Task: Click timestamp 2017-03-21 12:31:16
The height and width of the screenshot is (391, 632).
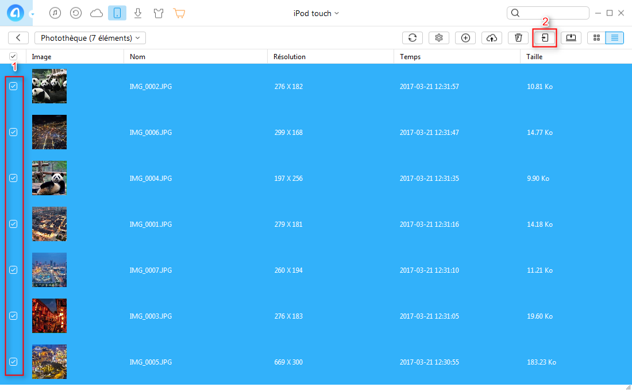Action: click(429, 224)
